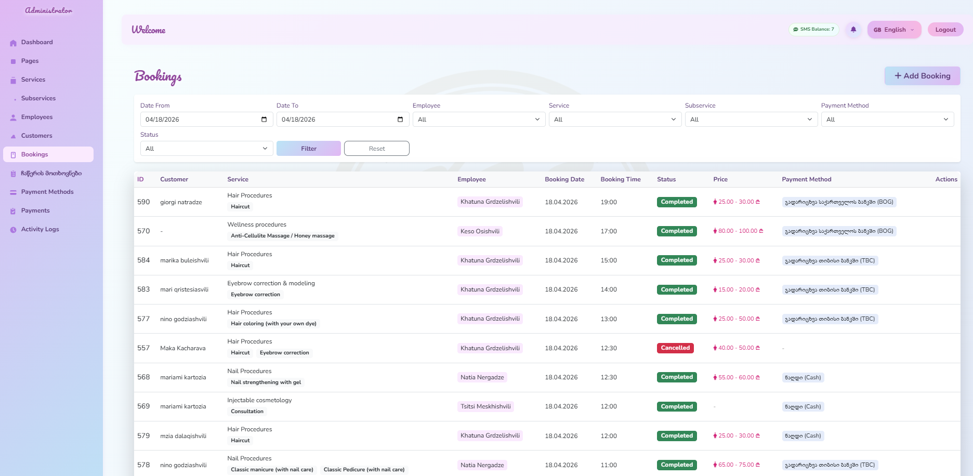Click customer mzia dalaqishvili
This screenshot has height=476, width=973.
tap(183, 436)
